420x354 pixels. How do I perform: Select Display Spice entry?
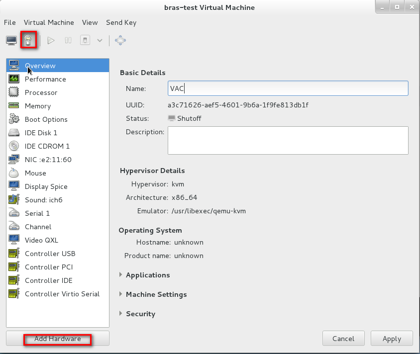(x=58, y=186)
